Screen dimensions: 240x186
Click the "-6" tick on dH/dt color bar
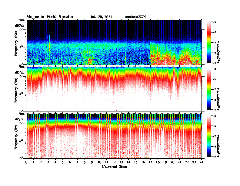[215, 33]
